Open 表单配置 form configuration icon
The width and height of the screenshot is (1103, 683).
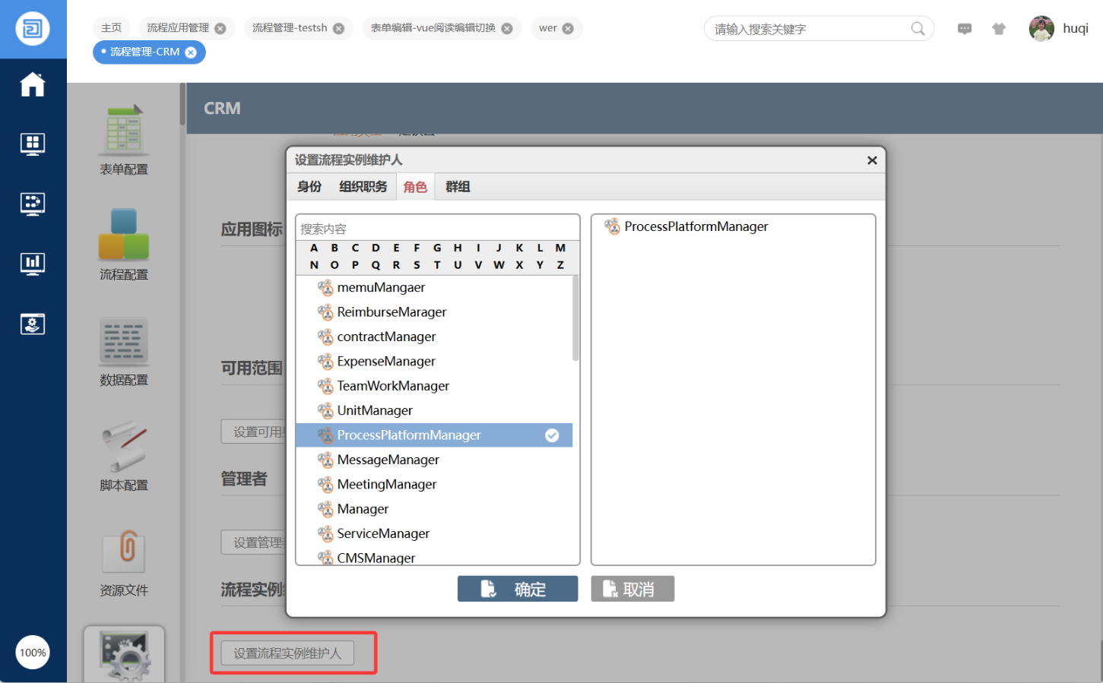pyautogui.click(x=124, y=132)
